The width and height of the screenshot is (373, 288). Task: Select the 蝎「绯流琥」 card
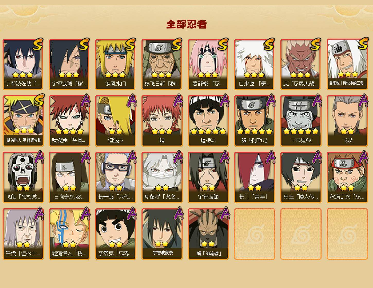click(208, 234)
